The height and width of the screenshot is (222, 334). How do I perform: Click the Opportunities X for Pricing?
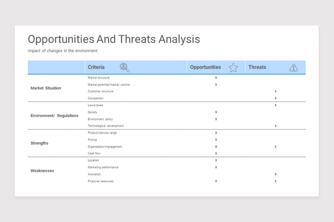216,140
